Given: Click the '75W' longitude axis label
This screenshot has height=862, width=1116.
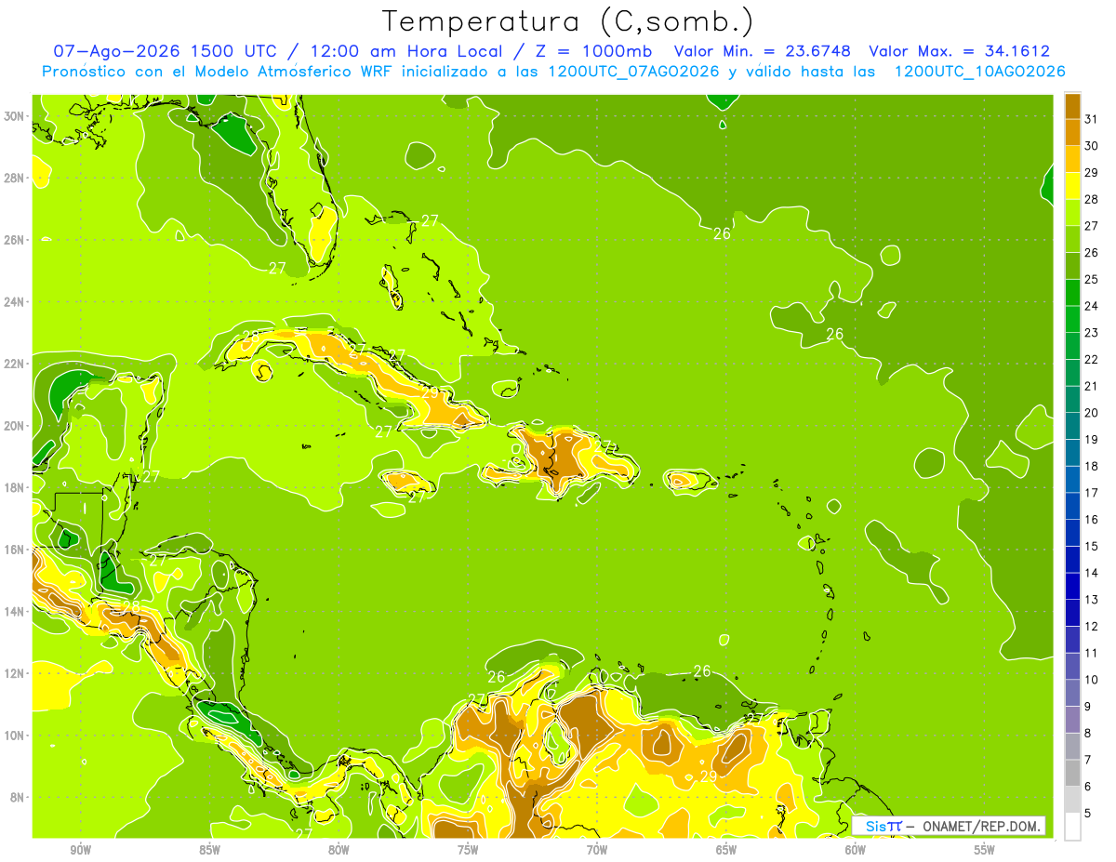Looking at the screenshot, I should click(468, 851).
